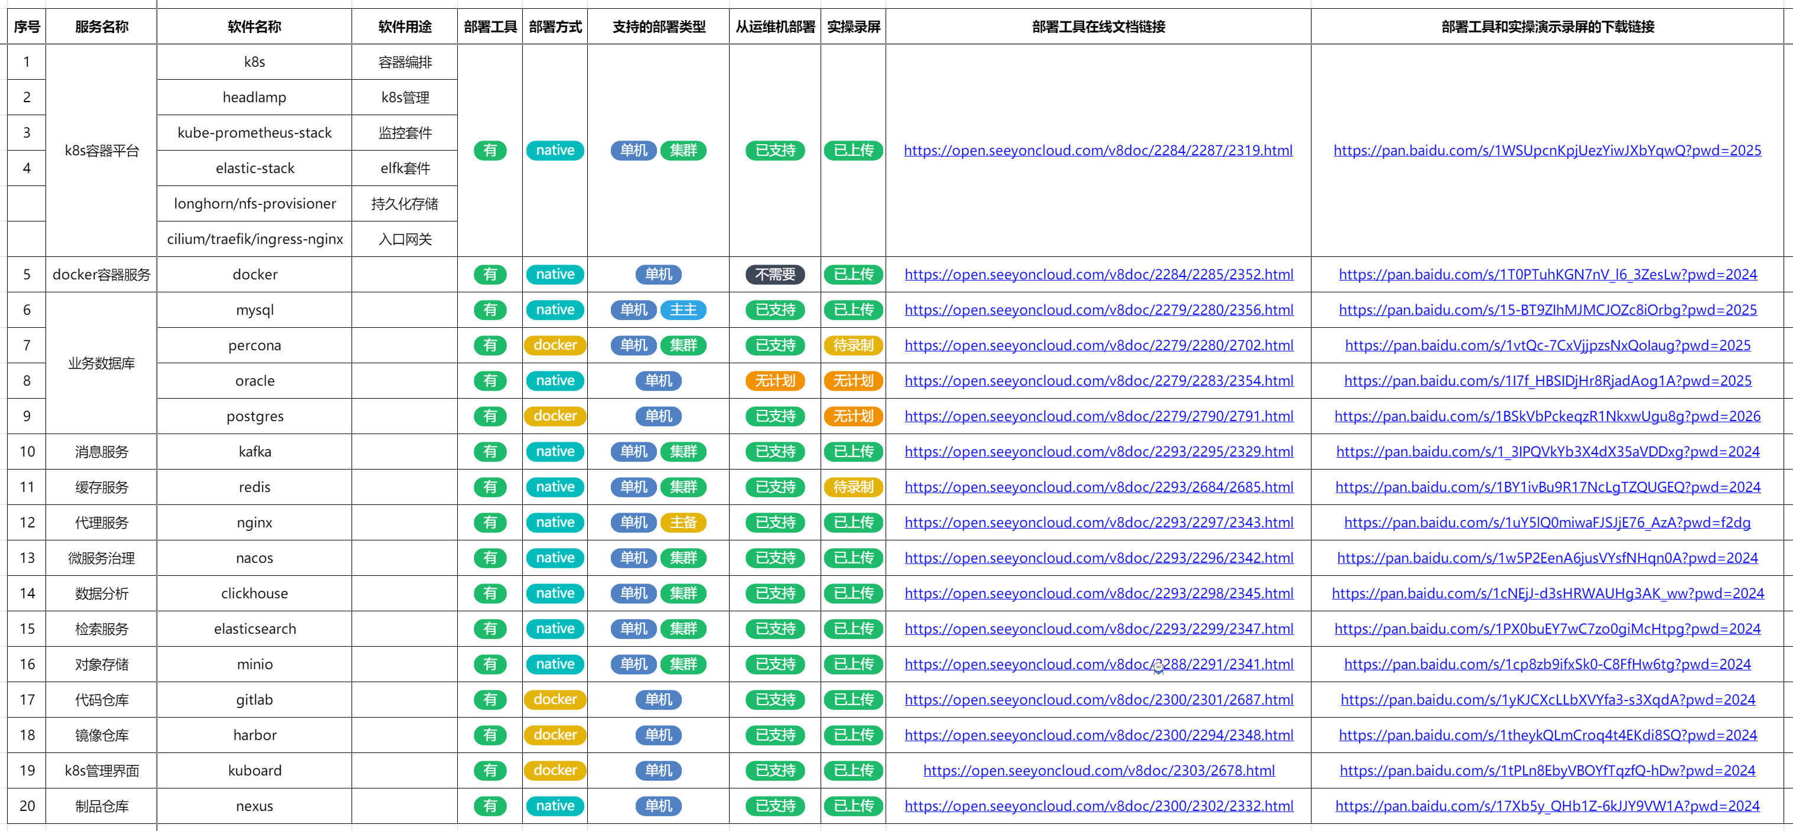Click the kube-prometheus-stack software cell
Screen dimensions: 1793x831
tap(255, 133)
